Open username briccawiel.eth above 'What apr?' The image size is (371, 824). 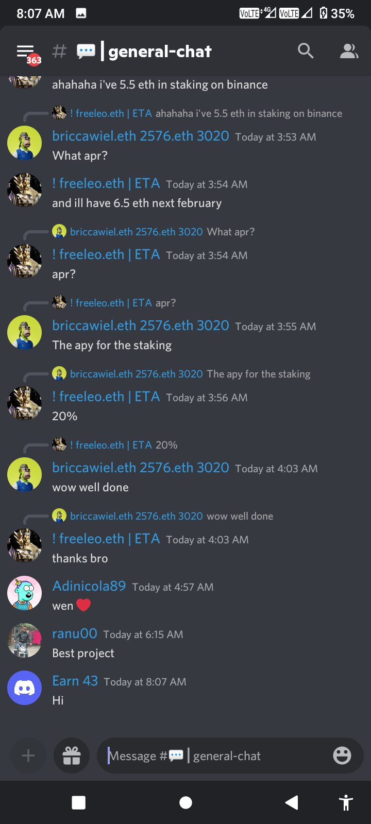(x=141, y=136)
